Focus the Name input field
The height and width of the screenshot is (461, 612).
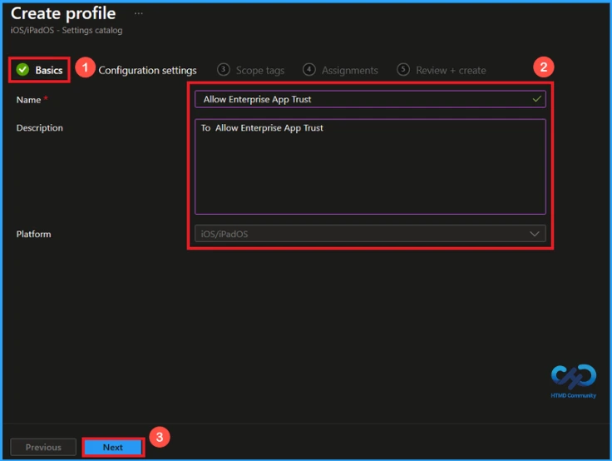click(x=370, y=99)
